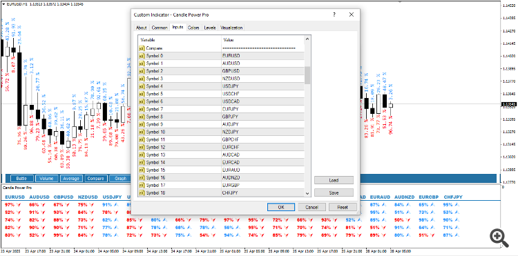
Task: Click the Save button
Action: coord(334,193)
